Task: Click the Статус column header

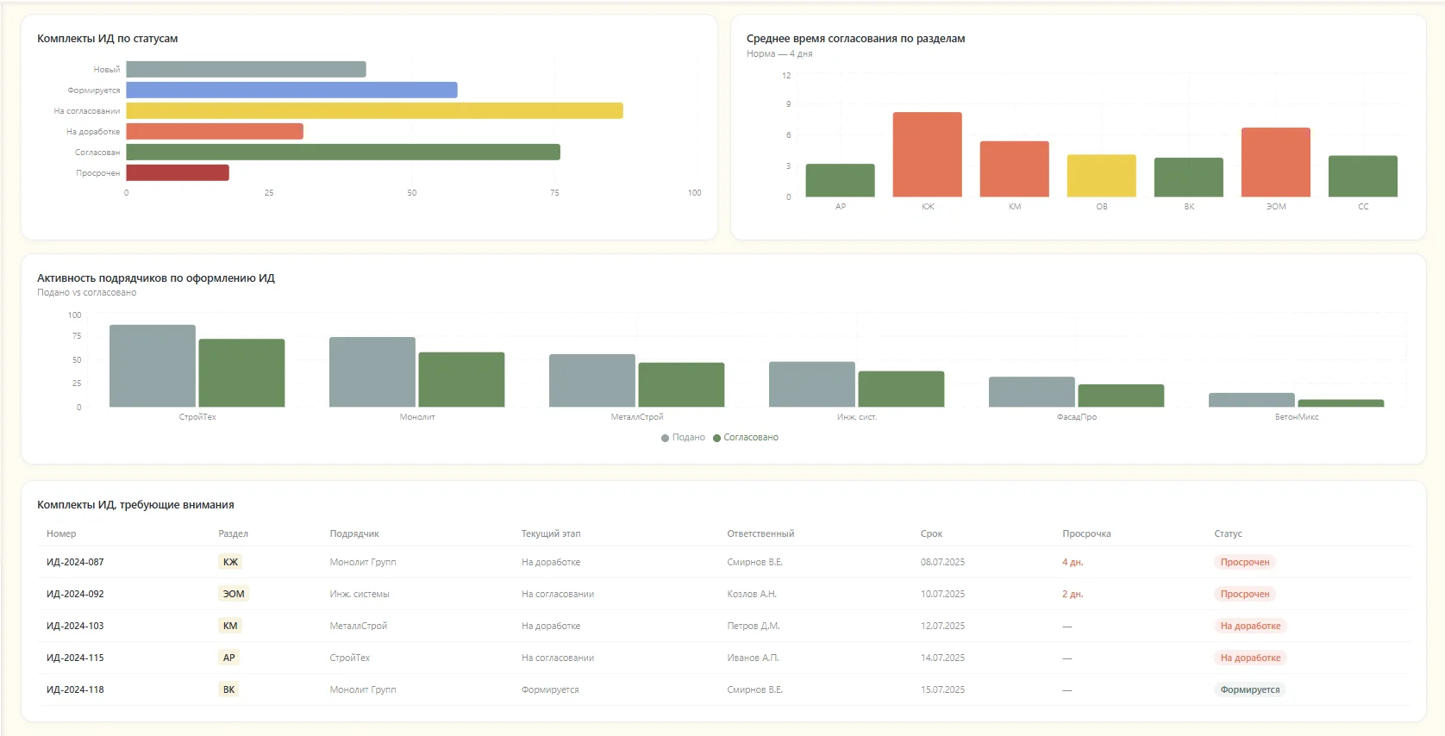Action: pyautogui.click(x=1228, y=533)
